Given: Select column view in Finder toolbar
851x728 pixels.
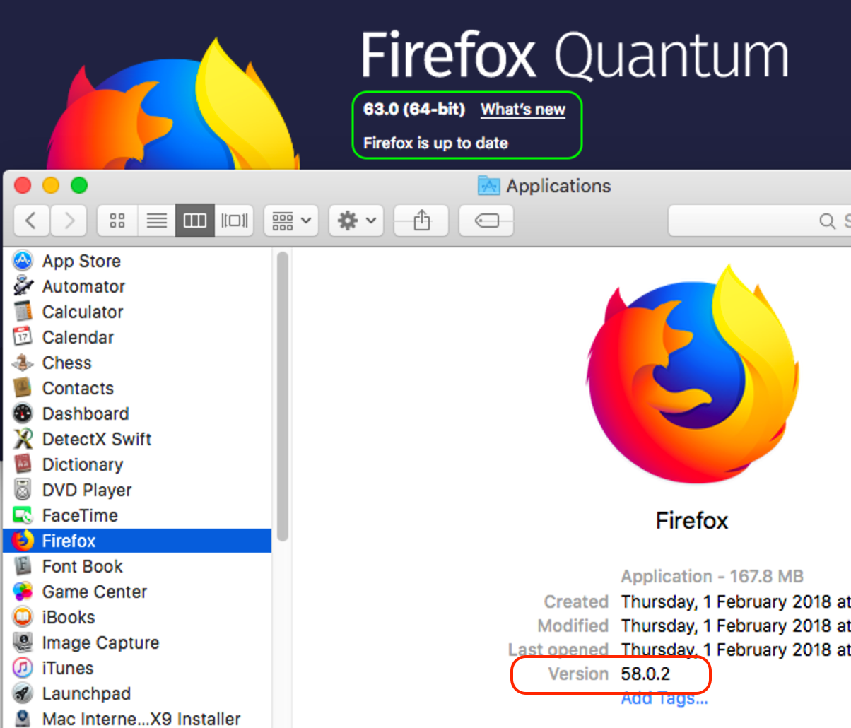Looking at the screenshot, I should coord(195,221).
